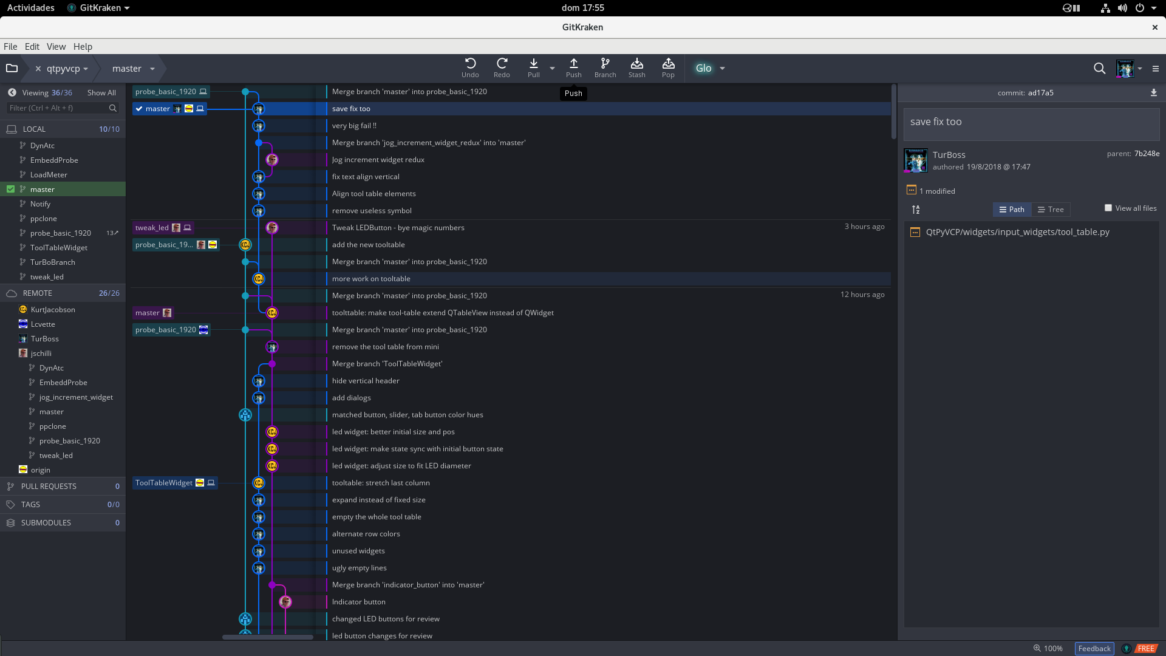Expand the PULL REQUESTS section
Image resolution: width=1166 pixels, height=656 pixels.
click(63, 486)
